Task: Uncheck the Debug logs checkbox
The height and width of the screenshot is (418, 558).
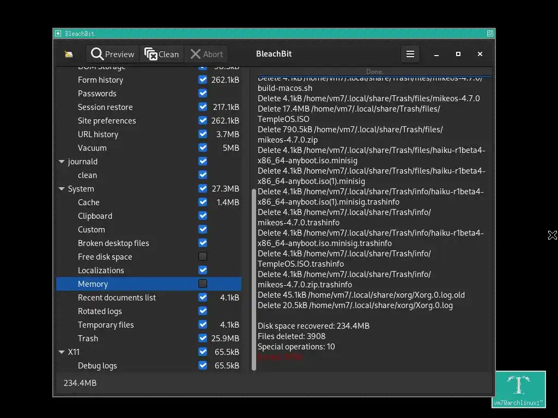Action: (x=203, y=365)
